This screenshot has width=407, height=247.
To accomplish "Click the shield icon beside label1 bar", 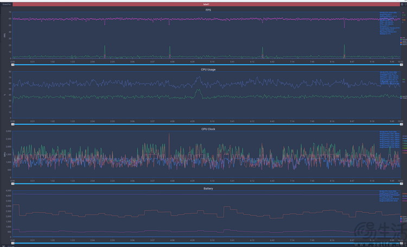I will coord(402,4).
